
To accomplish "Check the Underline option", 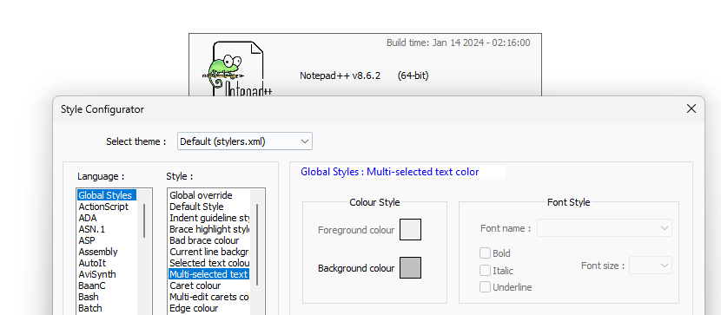I will (x=485, y=287).
